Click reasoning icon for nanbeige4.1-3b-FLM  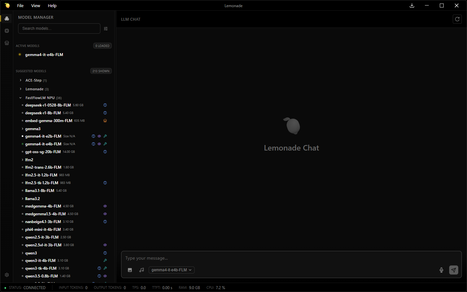[105, 222]
